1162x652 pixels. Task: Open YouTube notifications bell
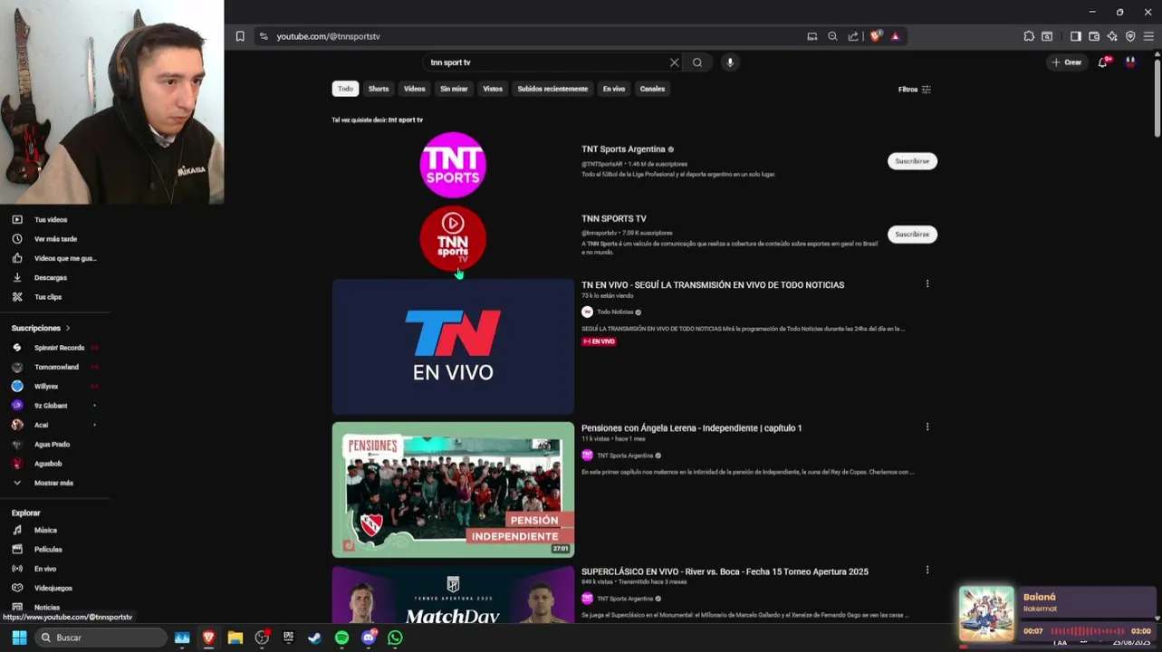pos(1102,62)
